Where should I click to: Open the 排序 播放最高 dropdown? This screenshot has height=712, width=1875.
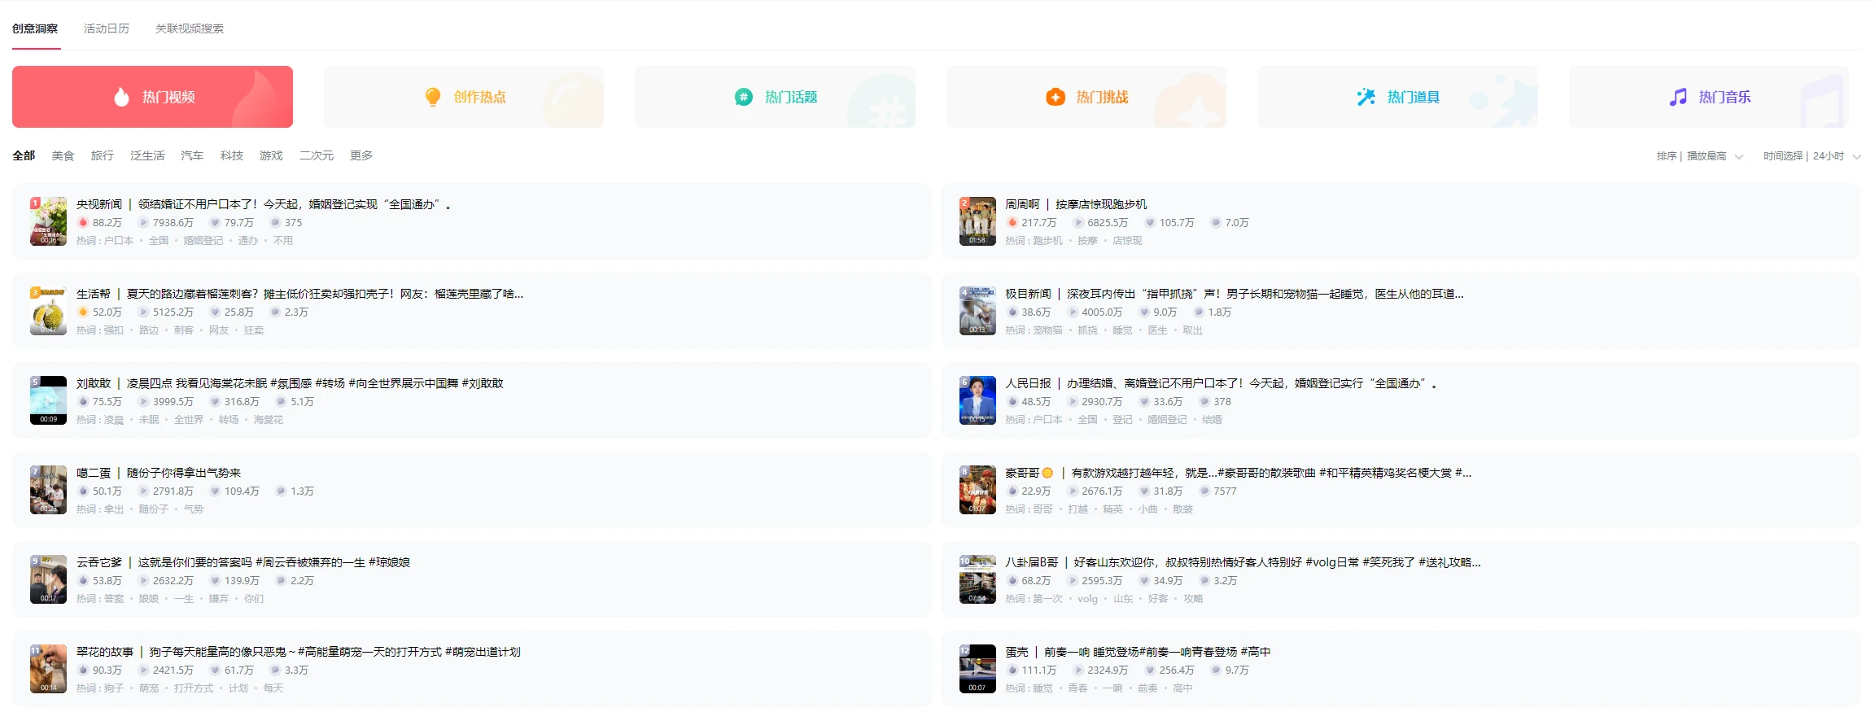tap(1699, 156)
